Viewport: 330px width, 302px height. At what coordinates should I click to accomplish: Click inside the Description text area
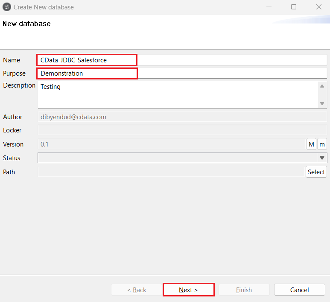coord(177,95)
